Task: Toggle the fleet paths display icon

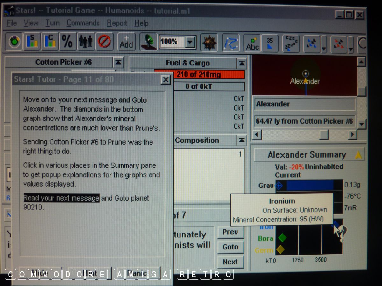Action: point(230,43)
